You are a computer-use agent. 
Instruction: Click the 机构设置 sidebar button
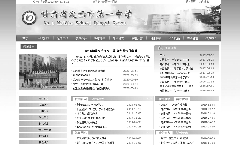43,123
